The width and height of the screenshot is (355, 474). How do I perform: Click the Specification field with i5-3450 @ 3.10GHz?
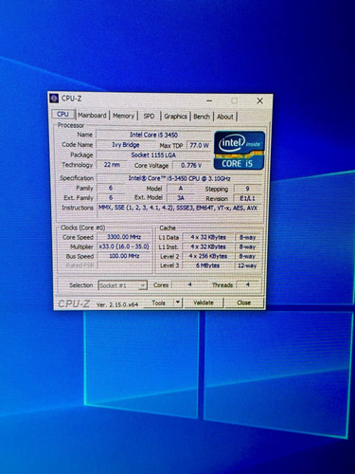(179, 178)
